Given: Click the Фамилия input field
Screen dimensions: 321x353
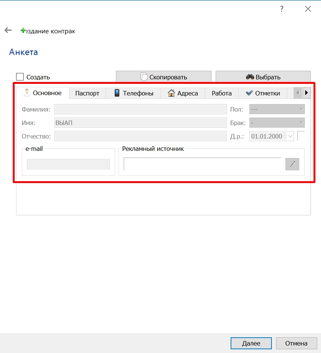Looking at the screenshot, I should [140, 109].
